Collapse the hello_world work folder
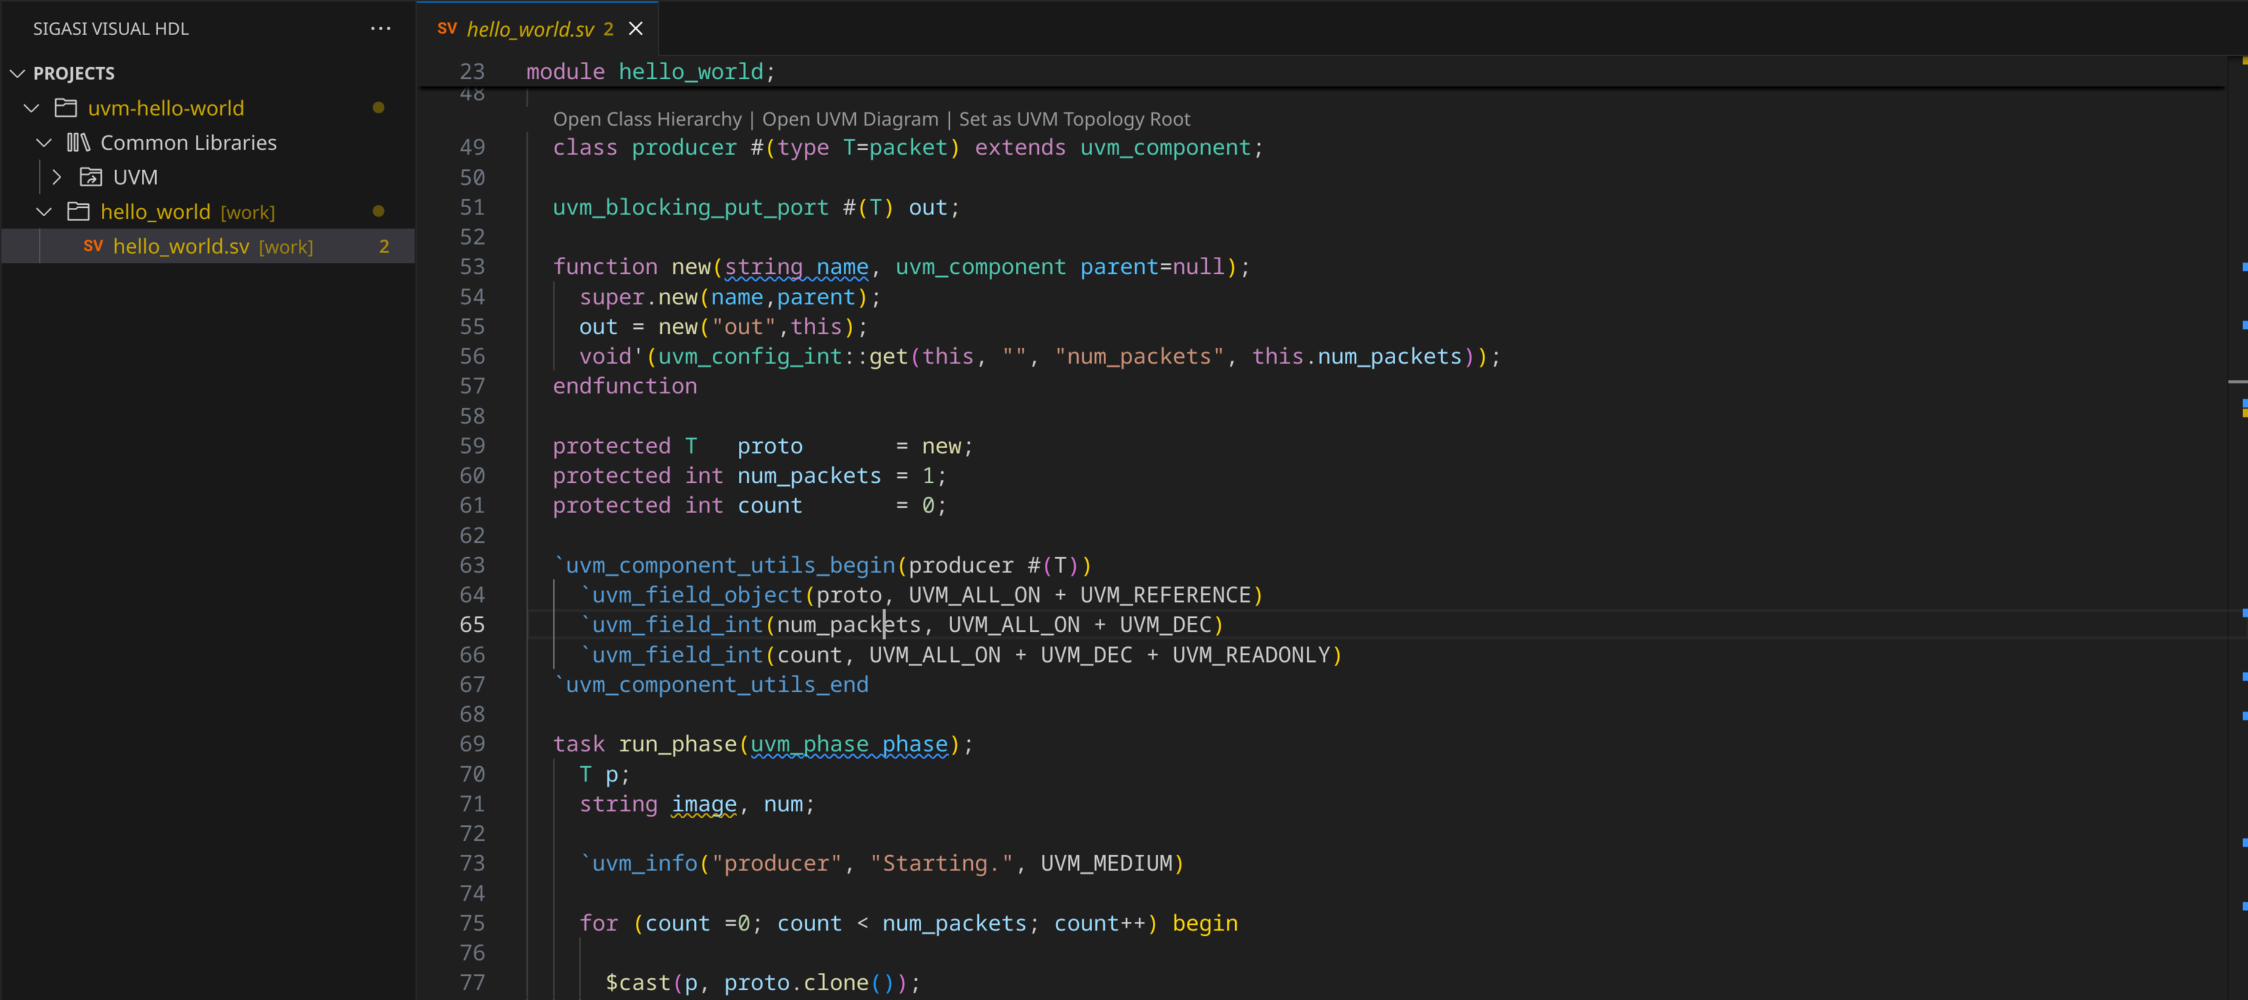Image resolution: width=2248 pixels, height=1000 pixels. (44, 212)
